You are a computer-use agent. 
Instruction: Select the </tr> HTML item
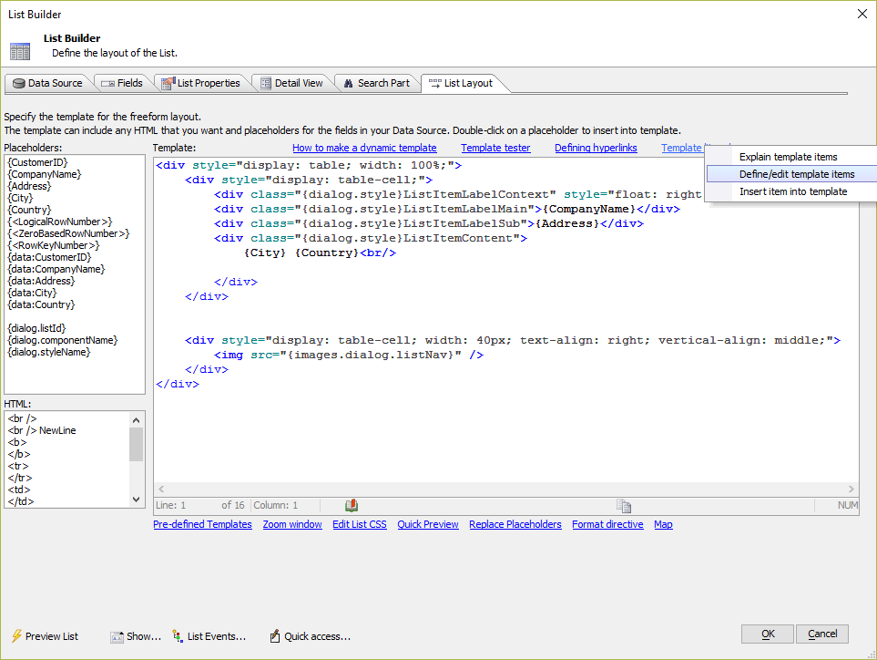pos(20,478)
